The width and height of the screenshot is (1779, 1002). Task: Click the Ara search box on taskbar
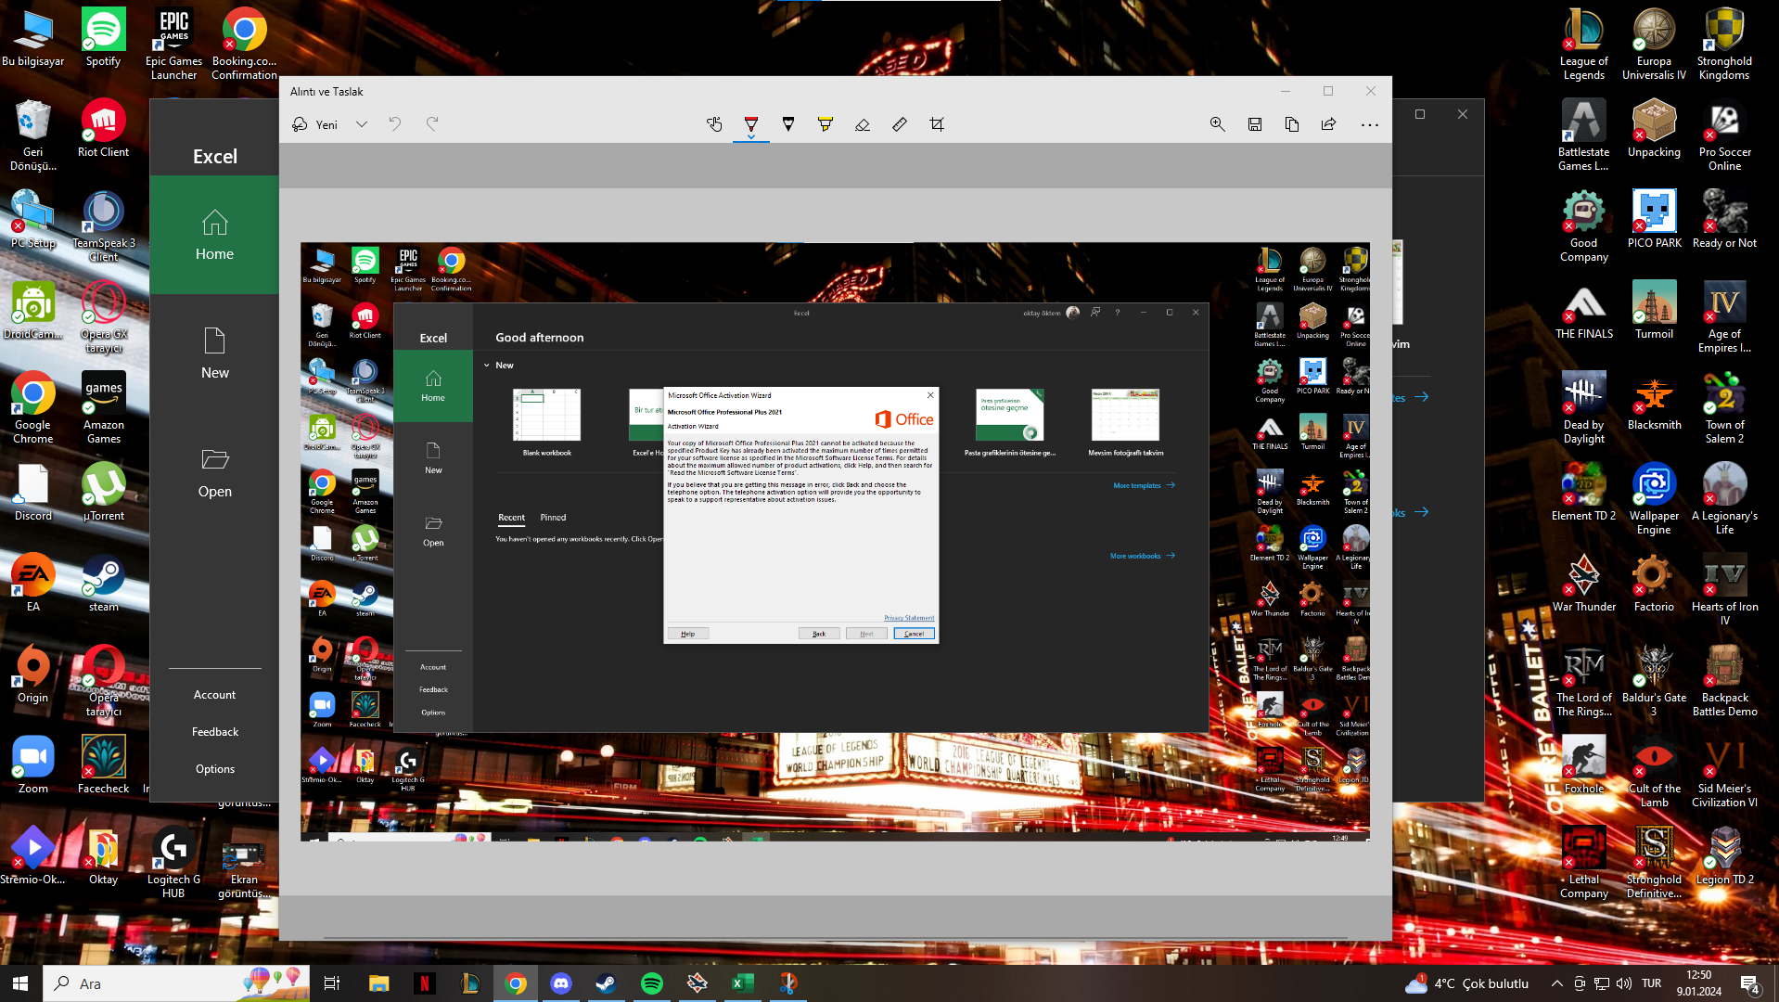click(158, 983)
